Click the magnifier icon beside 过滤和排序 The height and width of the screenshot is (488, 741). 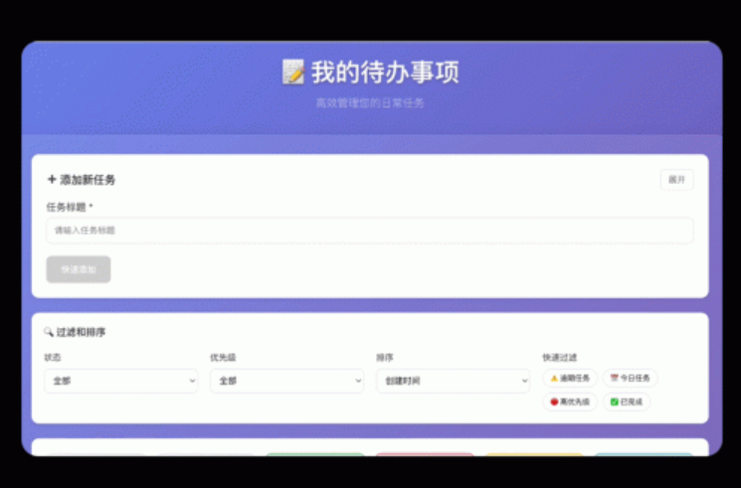tap(49, 332)
